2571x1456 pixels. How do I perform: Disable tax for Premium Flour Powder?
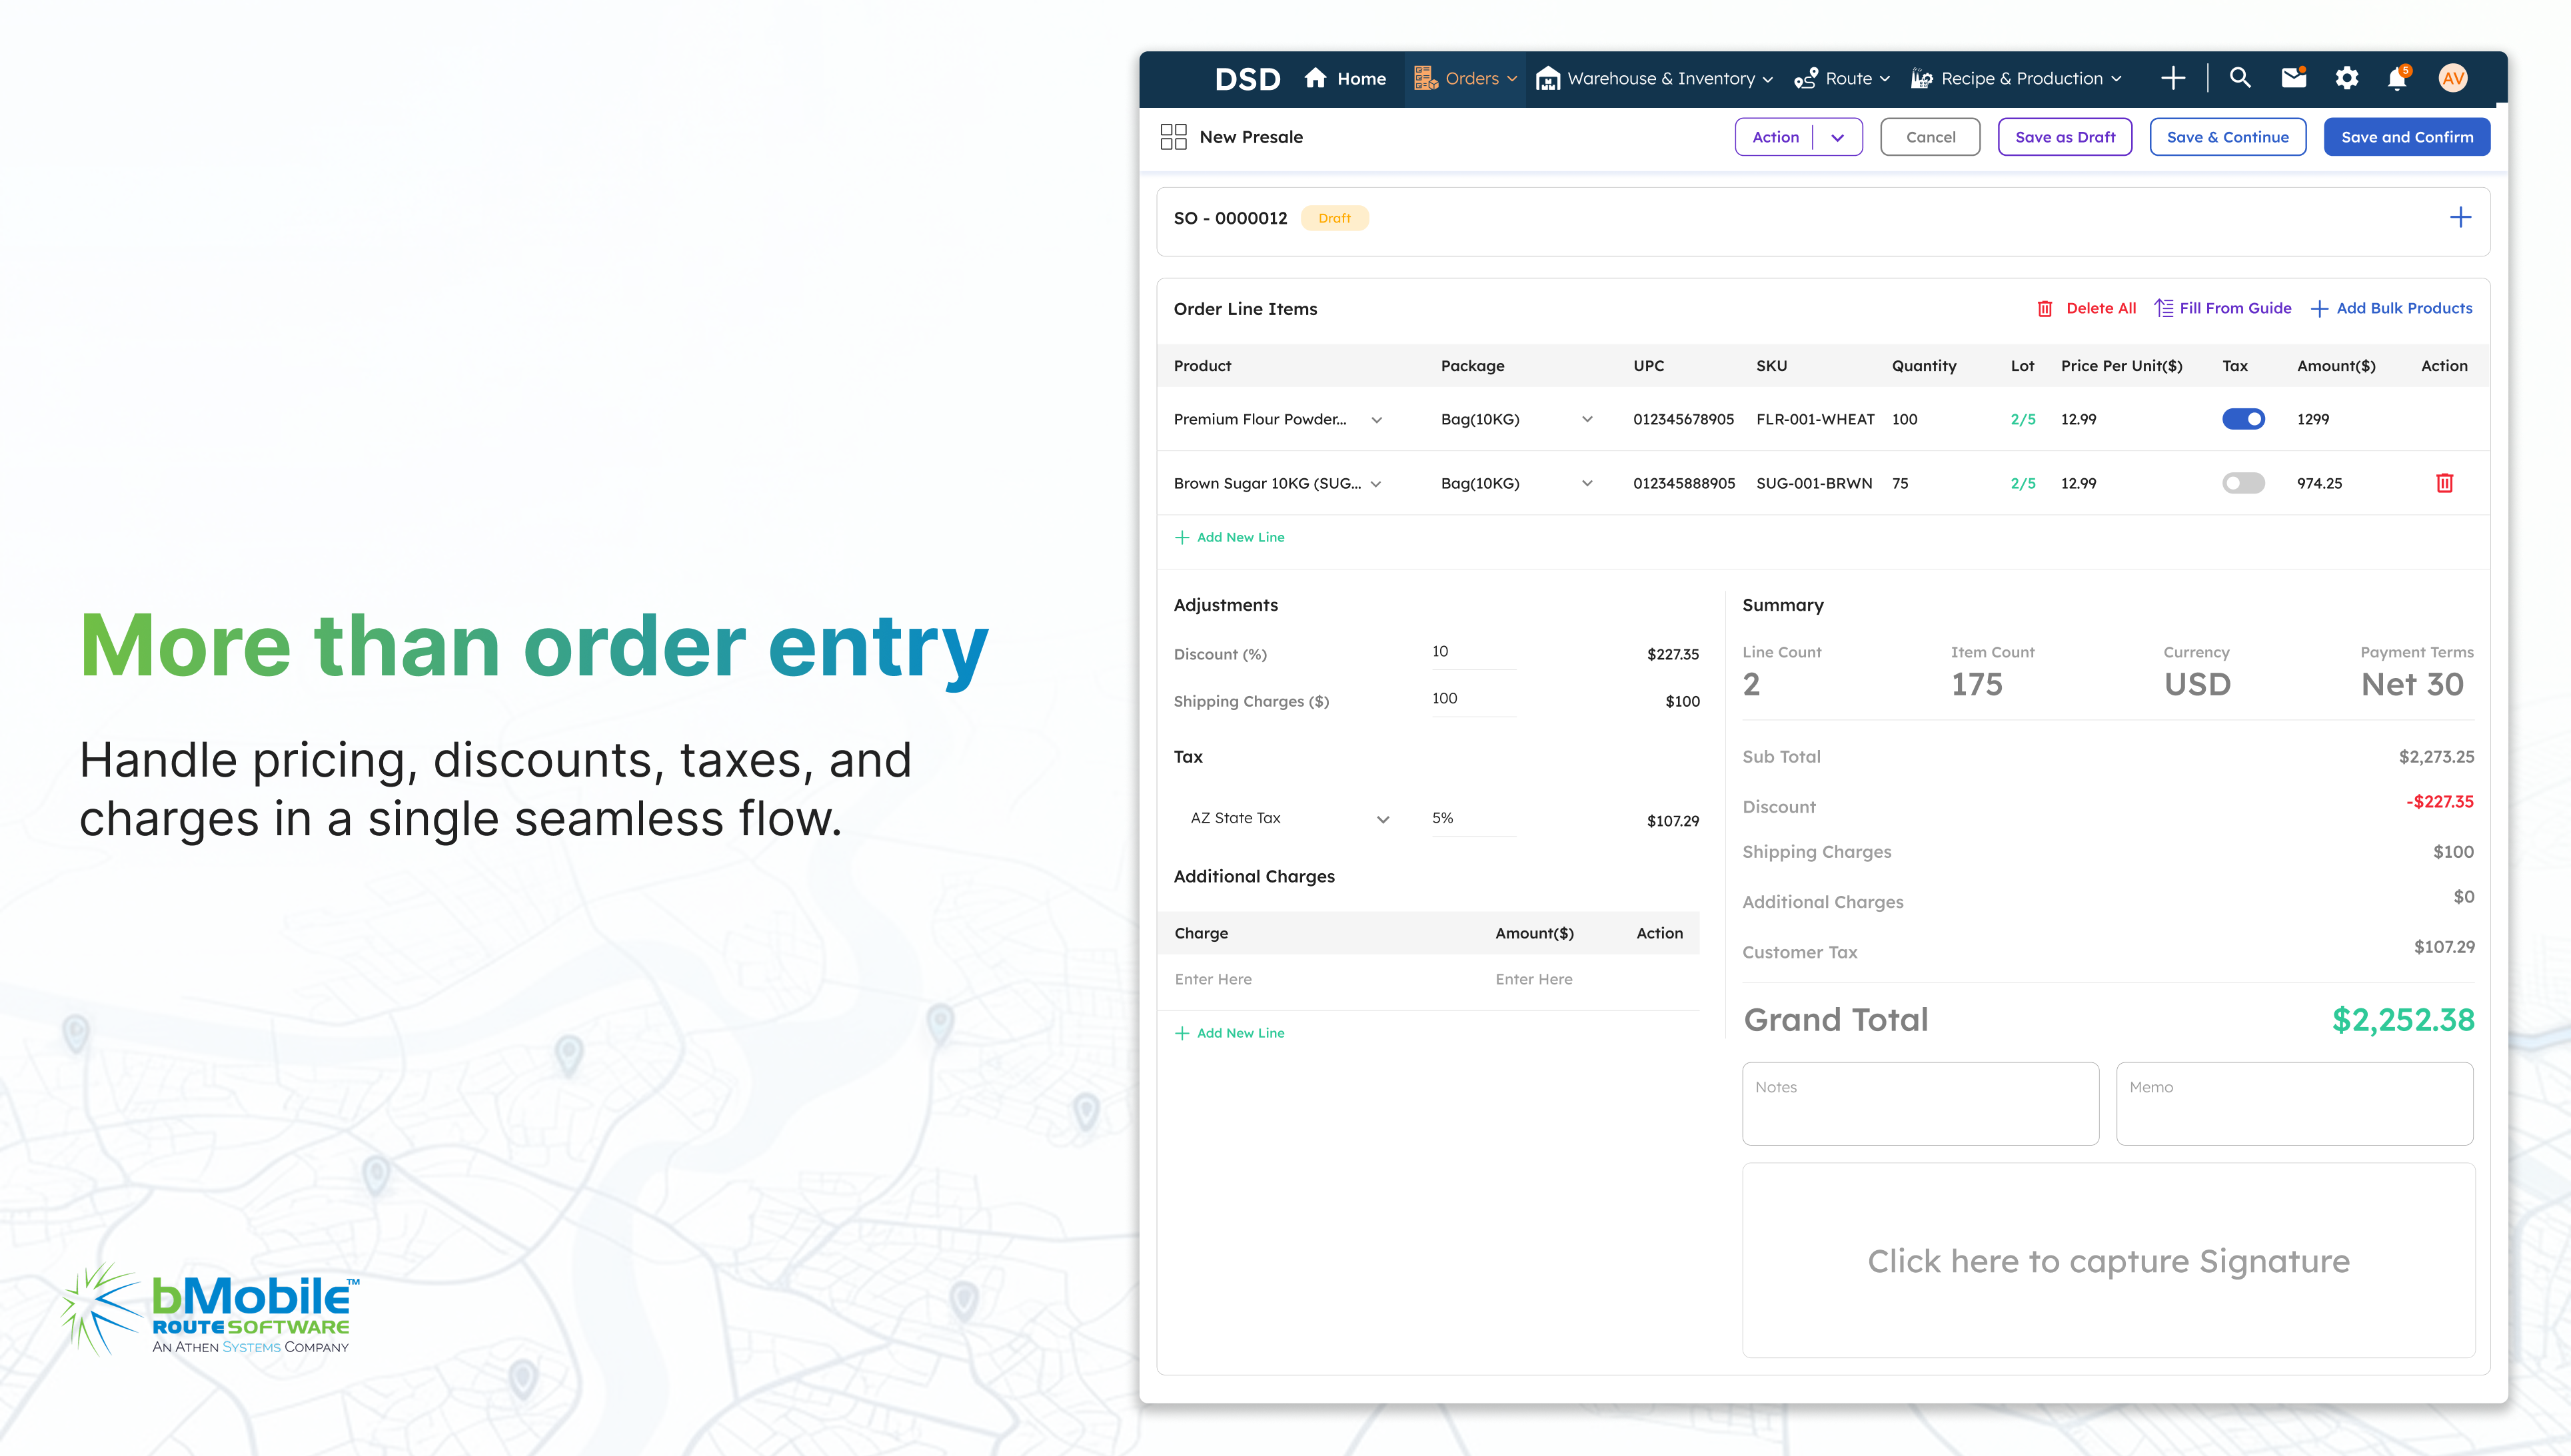click(2243, 419)
